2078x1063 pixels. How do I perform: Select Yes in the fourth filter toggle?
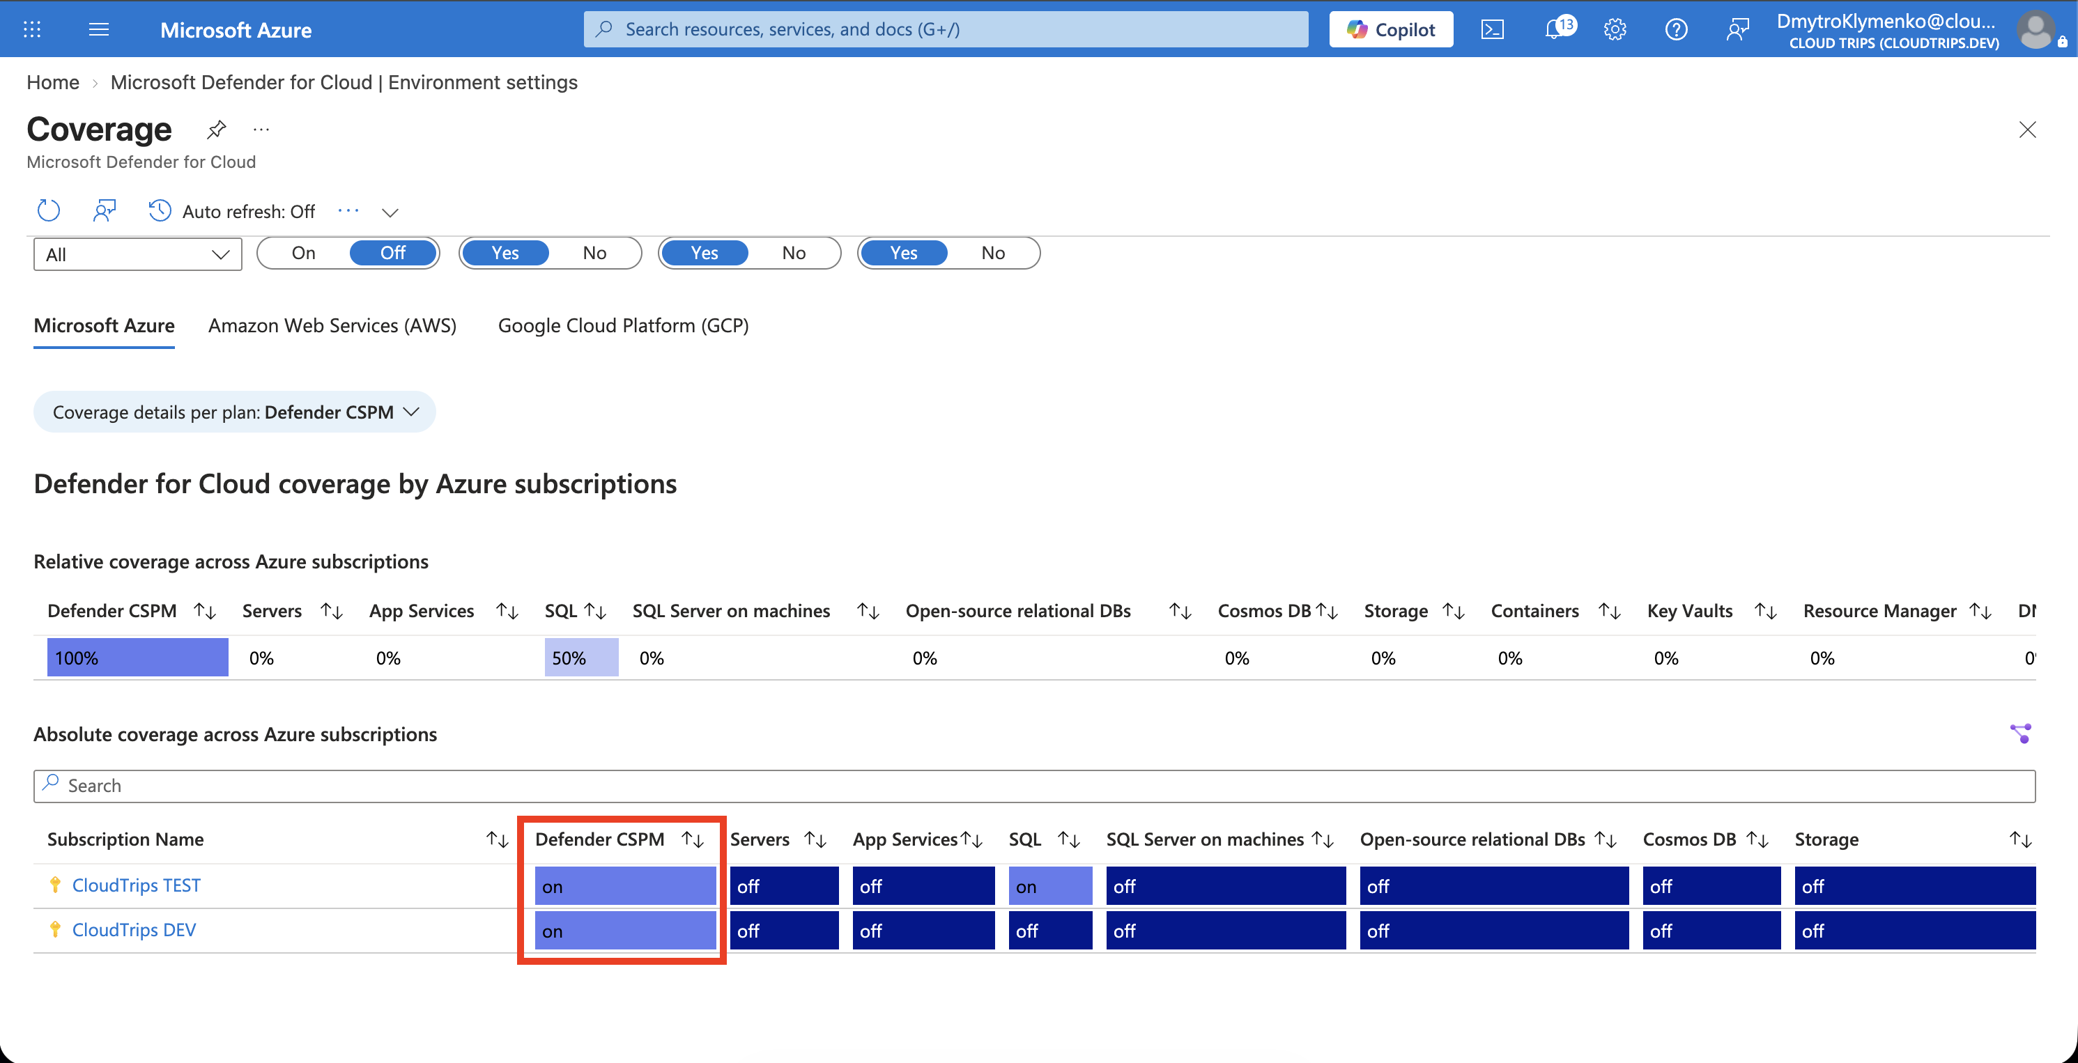[x=904, y=254]
